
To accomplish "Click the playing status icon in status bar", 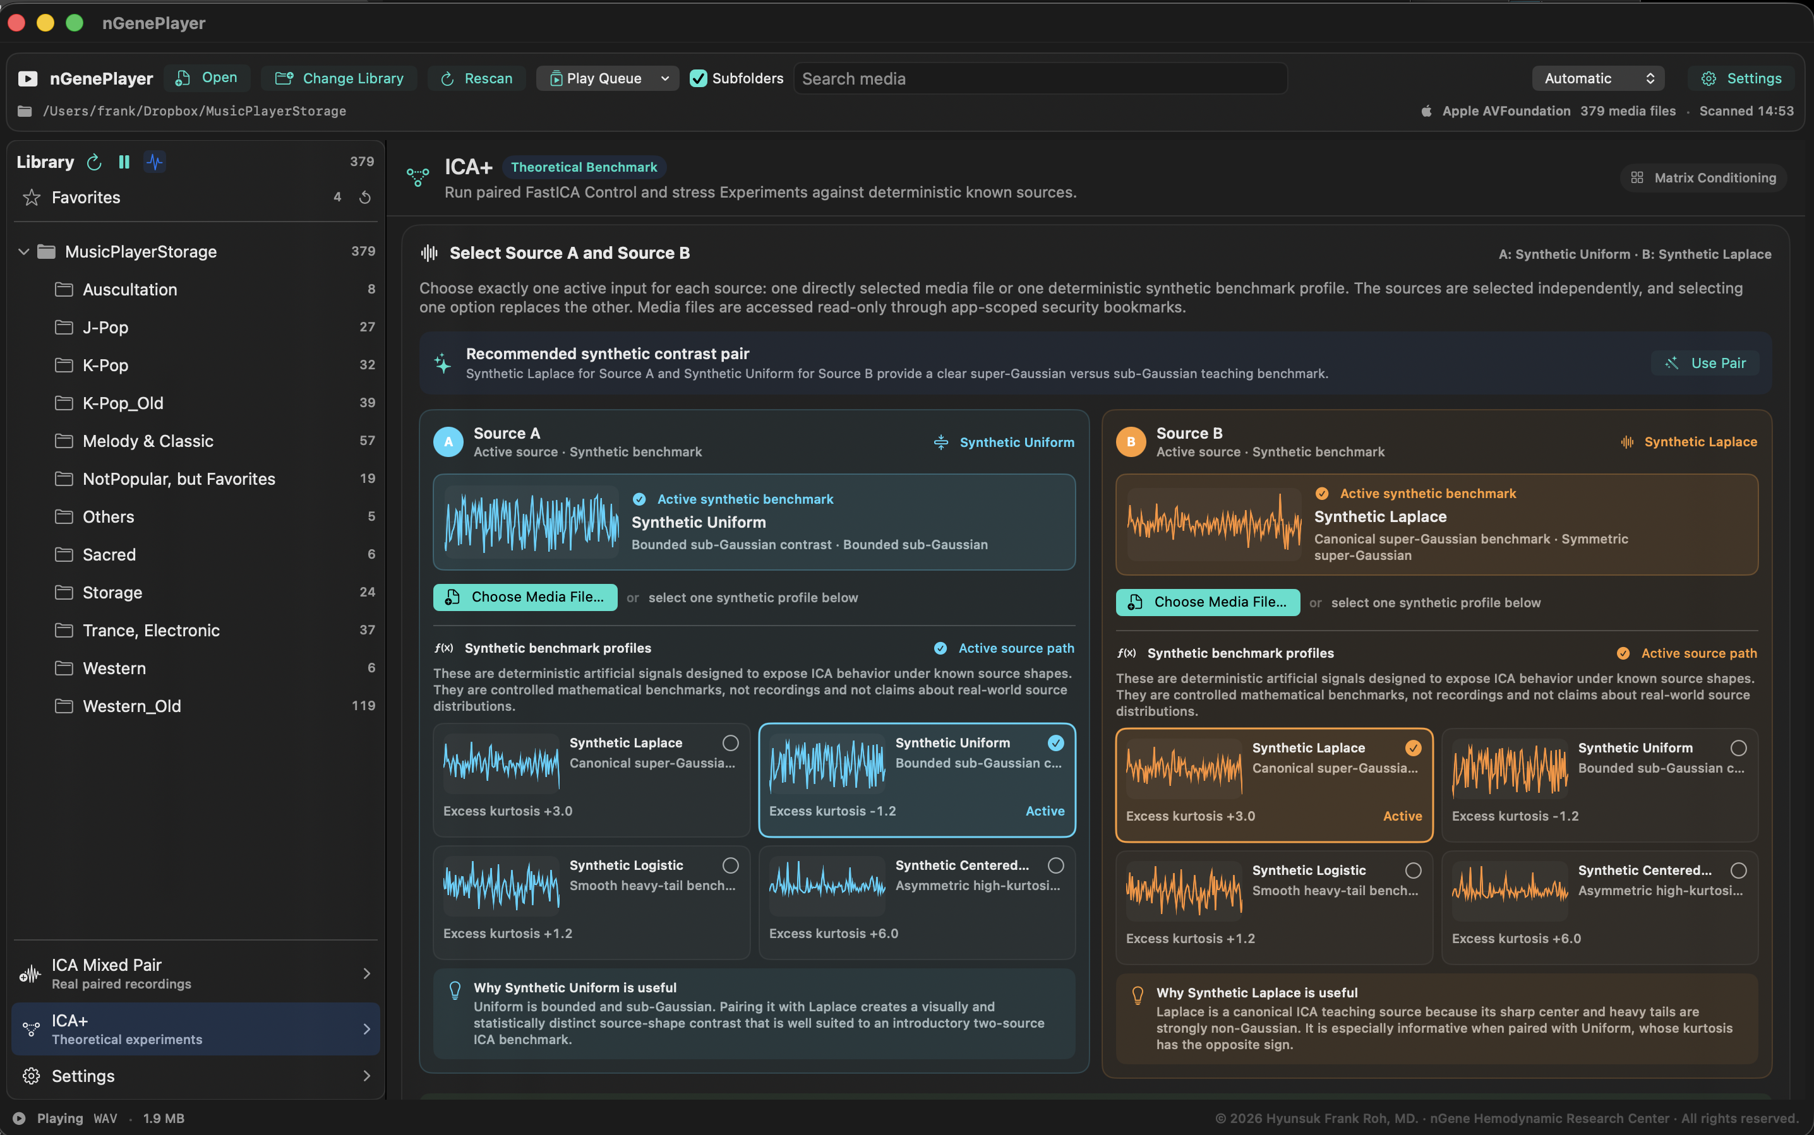I will tap(20, 1119).
